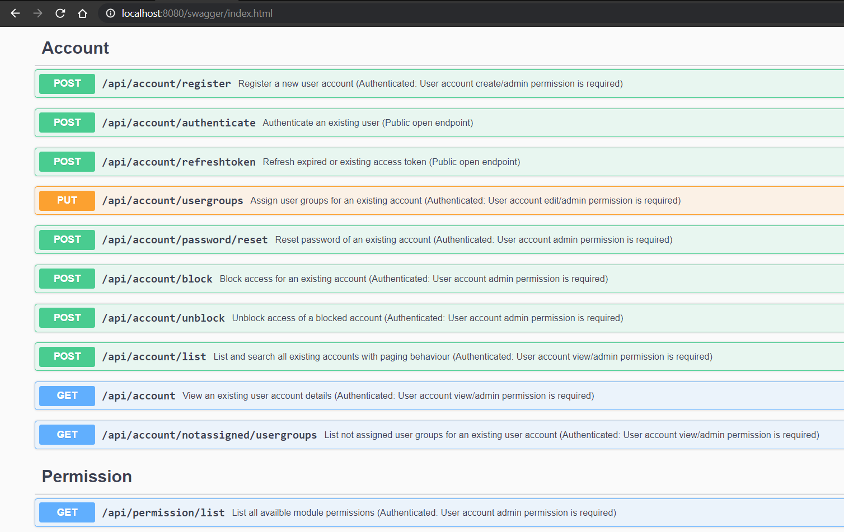Expand the POST /api/account/unblock endpoint
This screenshot has height=532, width=844.
tap(439, 318)
